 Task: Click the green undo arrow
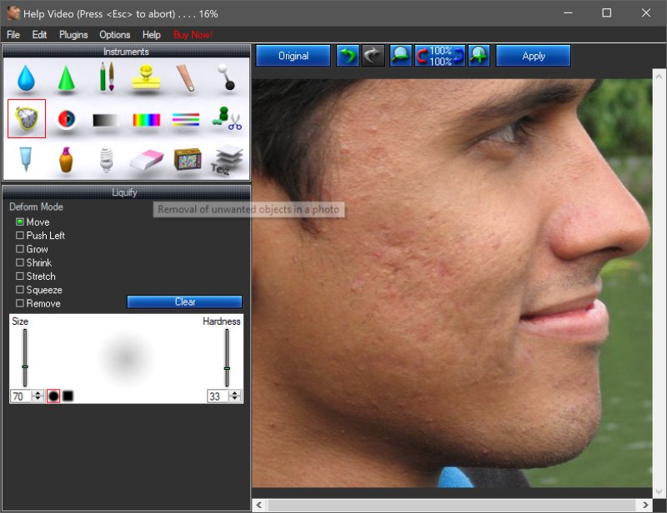[348, 56]
